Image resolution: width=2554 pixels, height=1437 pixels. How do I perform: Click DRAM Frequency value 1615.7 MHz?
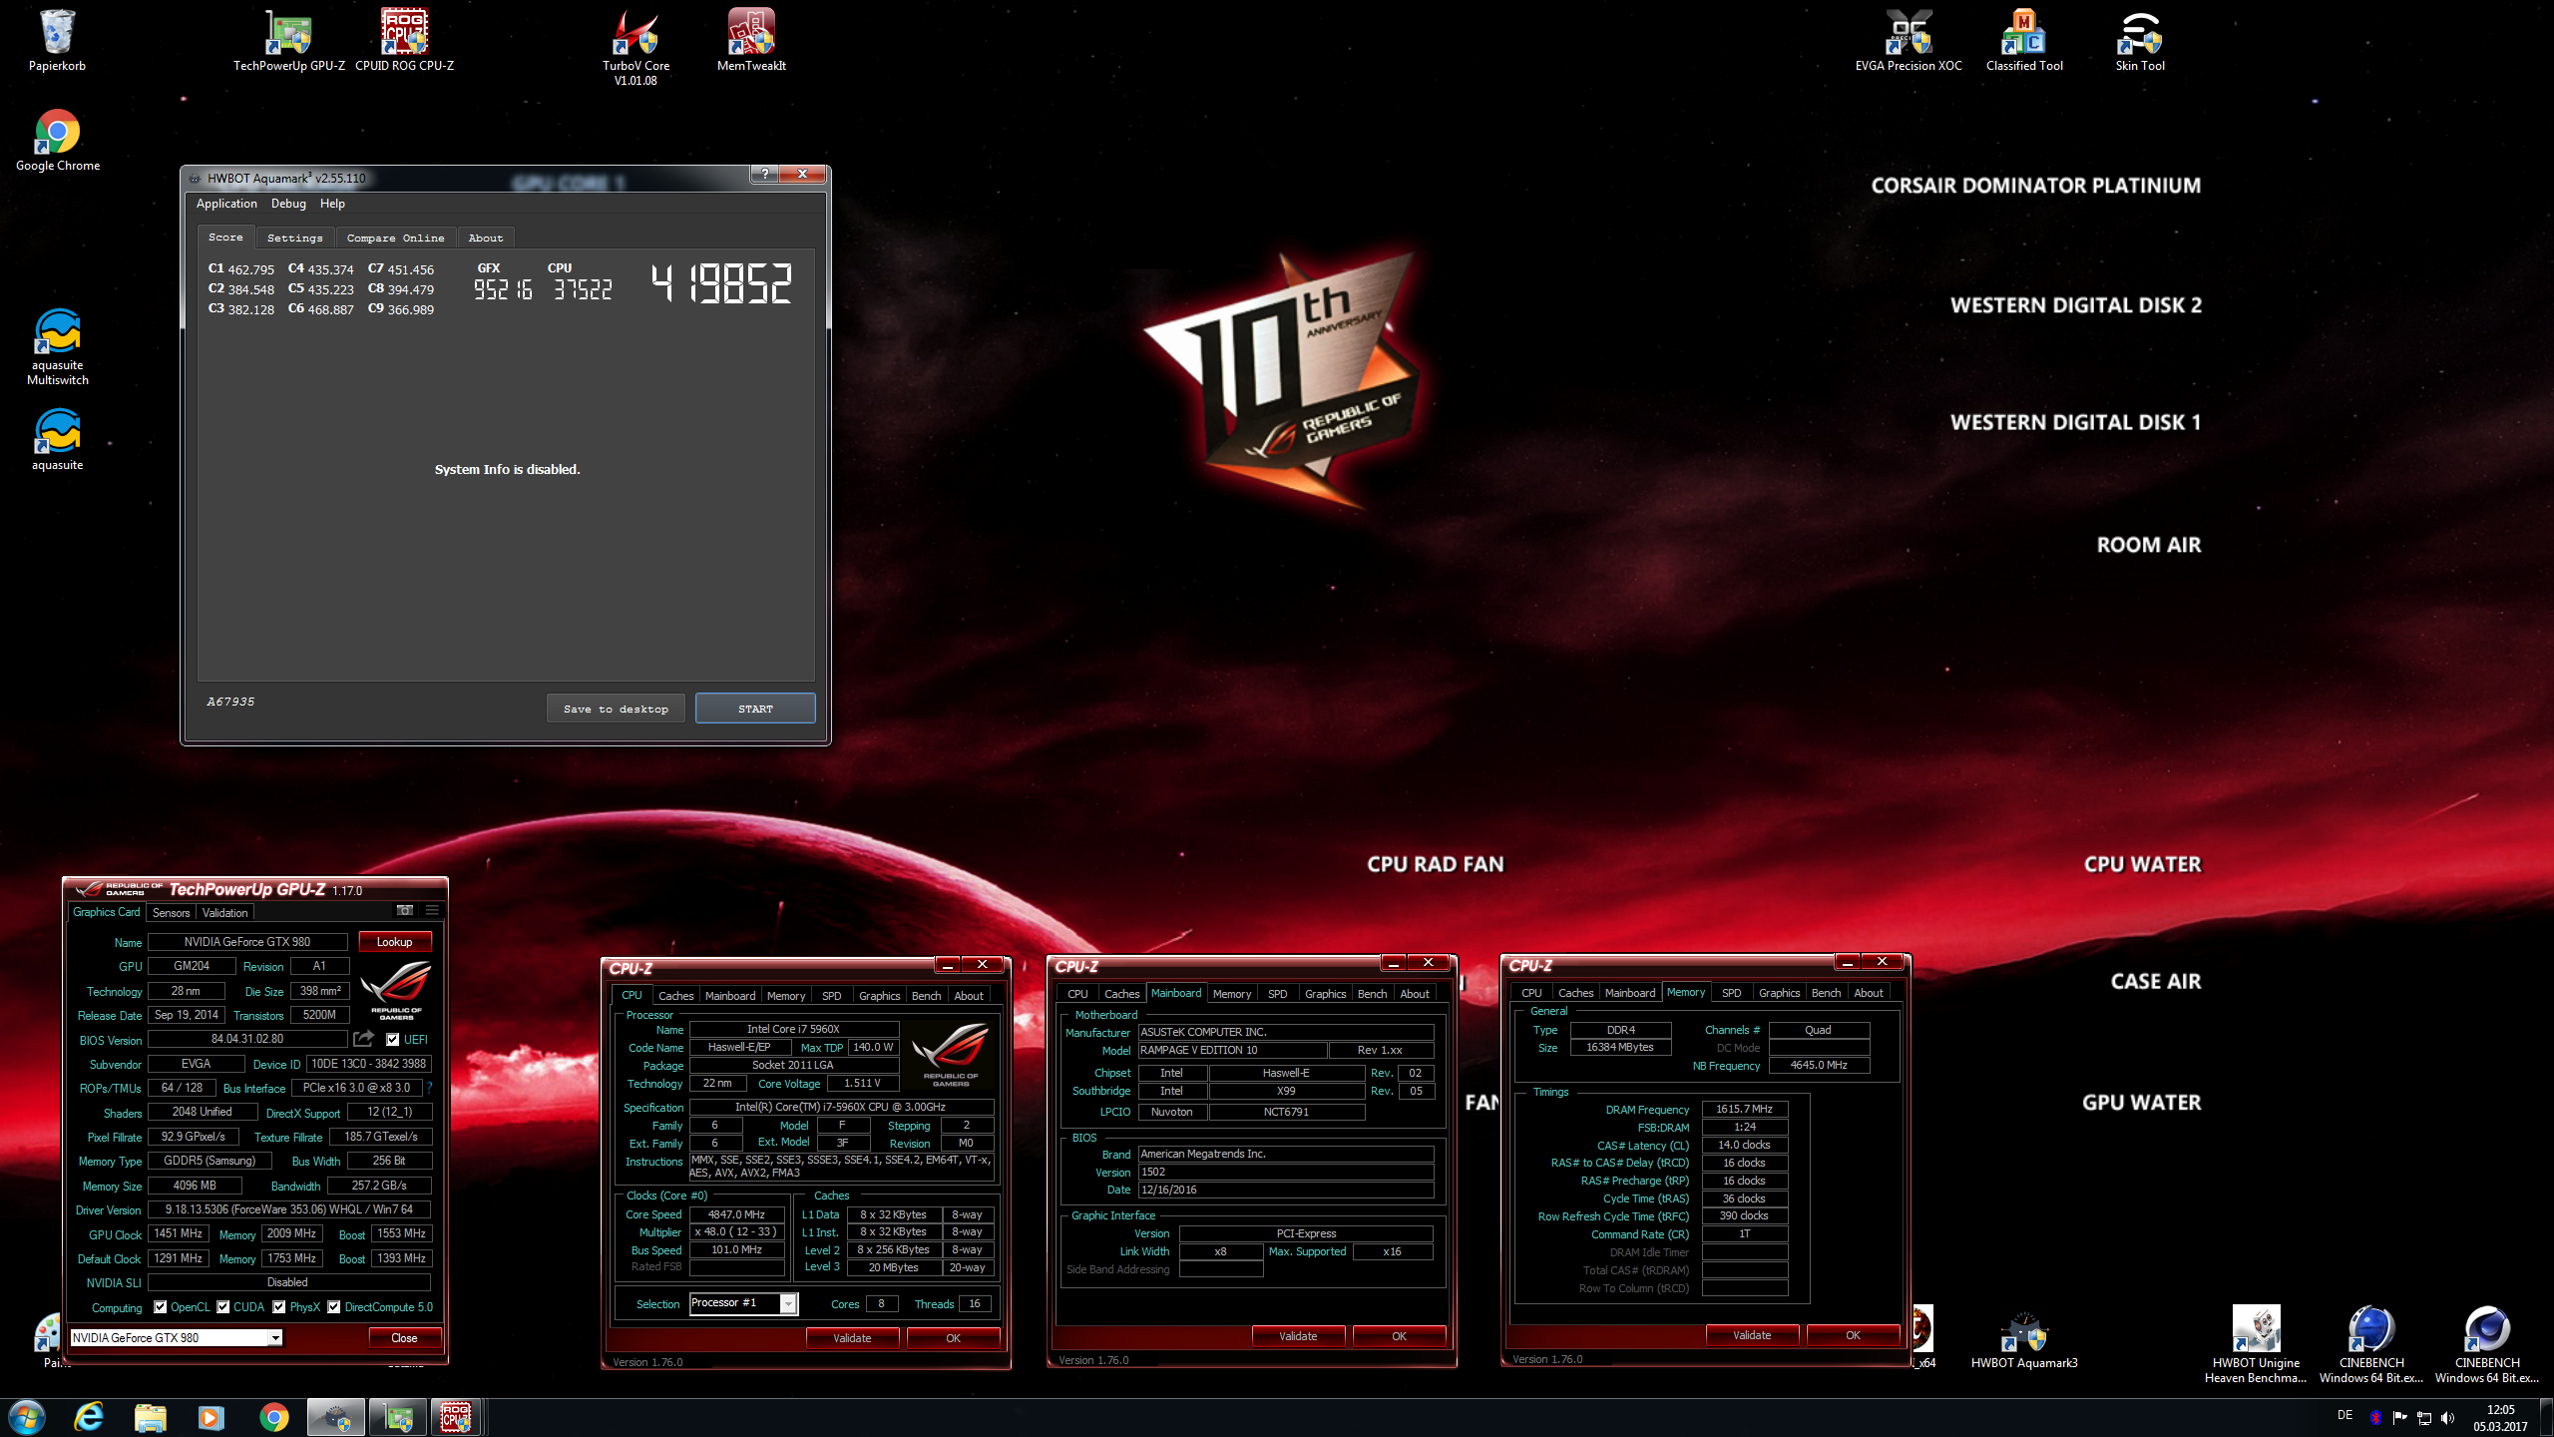(1744, 1109)
